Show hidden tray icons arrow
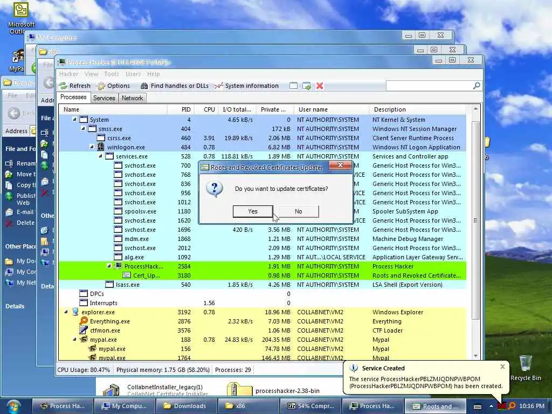Viewport: 552px width, 414px height. pos(491,406)
